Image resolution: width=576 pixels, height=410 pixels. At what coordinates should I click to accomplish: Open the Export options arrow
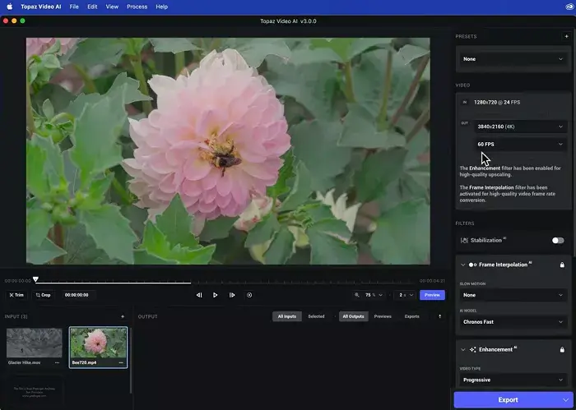pyautogui.click(x=566, y=400)
